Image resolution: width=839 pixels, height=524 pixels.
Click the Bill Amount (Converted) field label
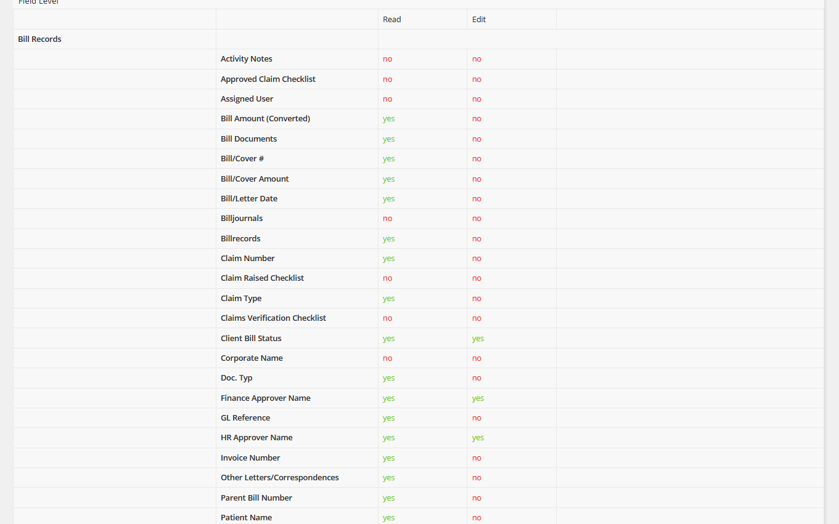click(265, 119)
